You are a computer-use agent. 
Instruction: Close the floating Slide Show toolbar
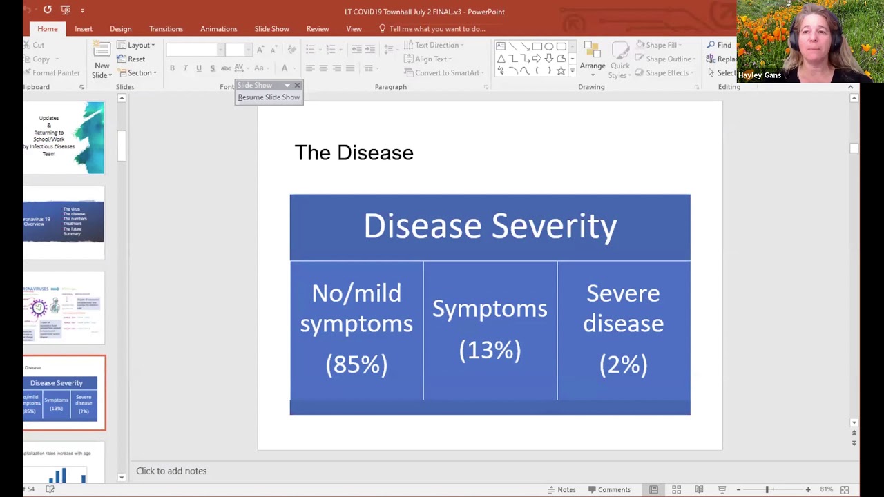click(297, 85)
